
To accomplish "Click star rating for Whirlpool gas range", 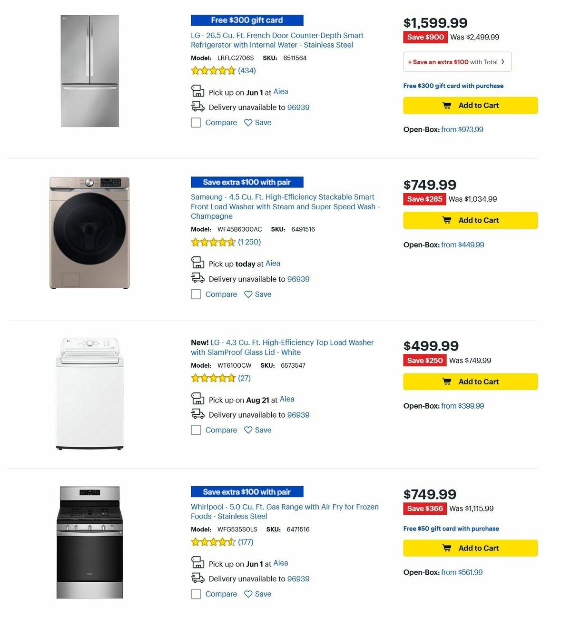I will [214, 542].
